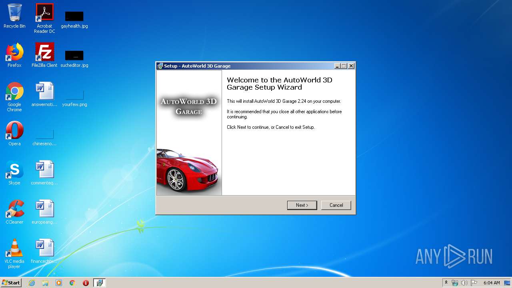The image size is (512, 288).
Task: Select the commenteq... Word document
Action: tap(44, 173)
